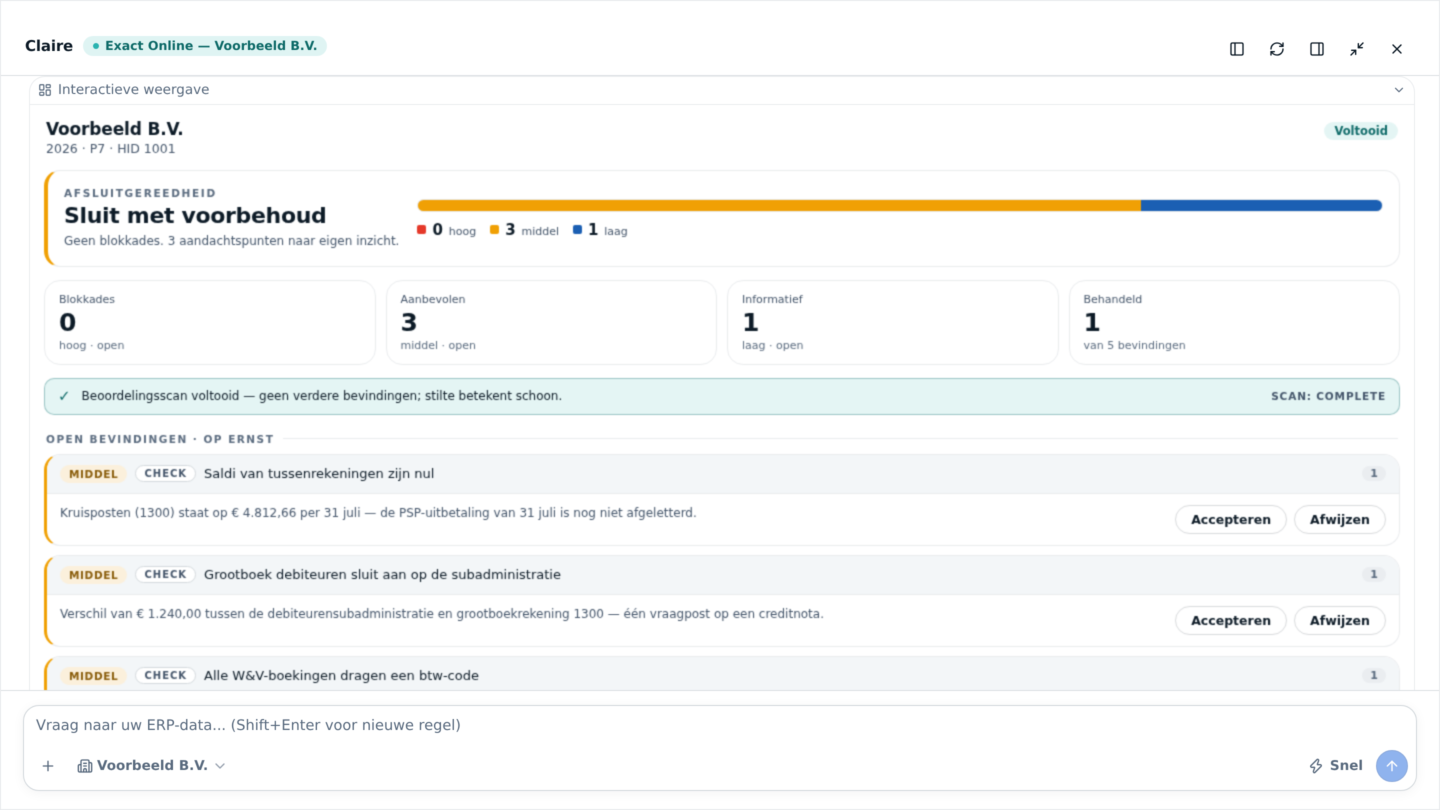
Task: Click the blue laag legend swatch
Action: tap(577, 230)
